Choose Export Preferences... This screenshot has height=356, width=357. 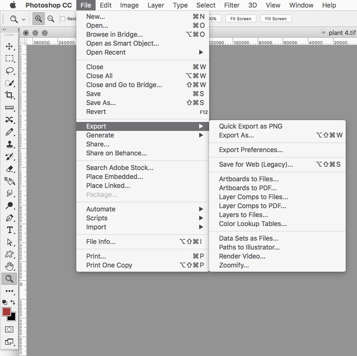(277, 150)
